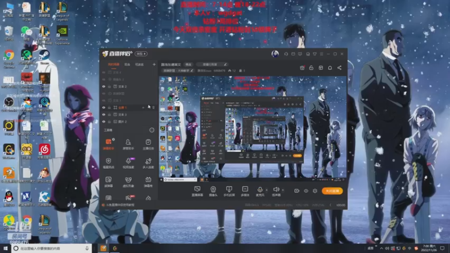Viewport: 450px width, 253px height.
Task: Click the preview eye icon in bottom bar
Action: [306, 191]
